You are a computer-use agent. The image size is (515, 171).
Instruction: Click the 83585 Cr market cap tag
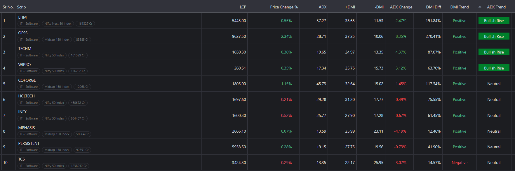click(82, 40)
